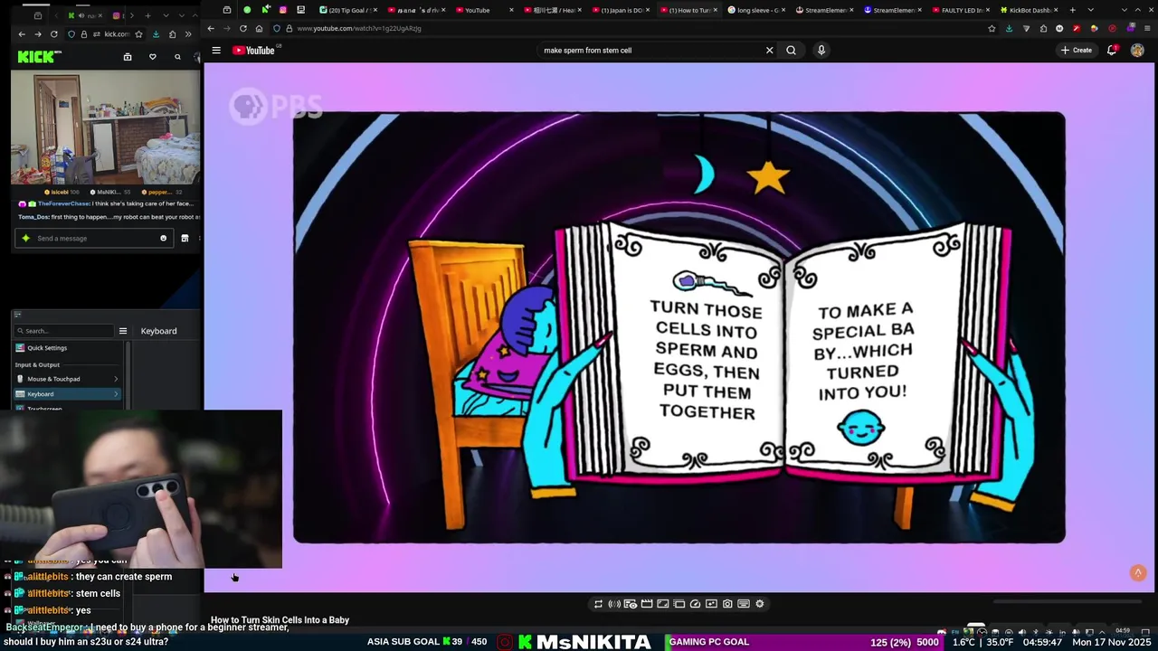Image resolution: width=1158 pixels, height=651 pixels.
Task: Click Toma_Dos username in chat
Action: 33,217
